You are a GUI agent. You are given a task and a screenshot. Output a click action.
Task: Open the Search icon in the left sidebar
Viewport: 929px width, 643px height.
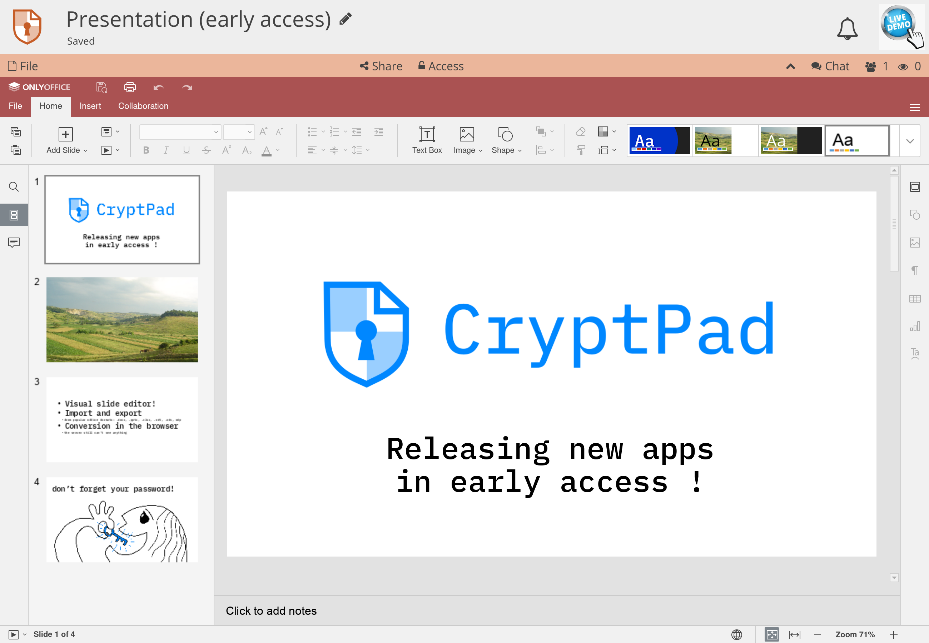[14, 186]
